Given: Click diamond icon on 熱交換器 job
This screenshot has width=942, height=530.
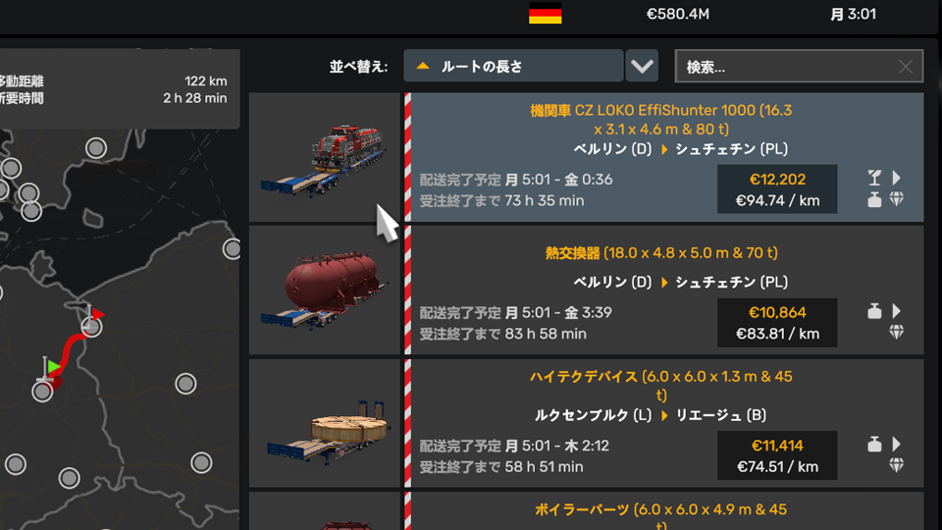Looking at the screenshot, I should [x=896, y=332].
